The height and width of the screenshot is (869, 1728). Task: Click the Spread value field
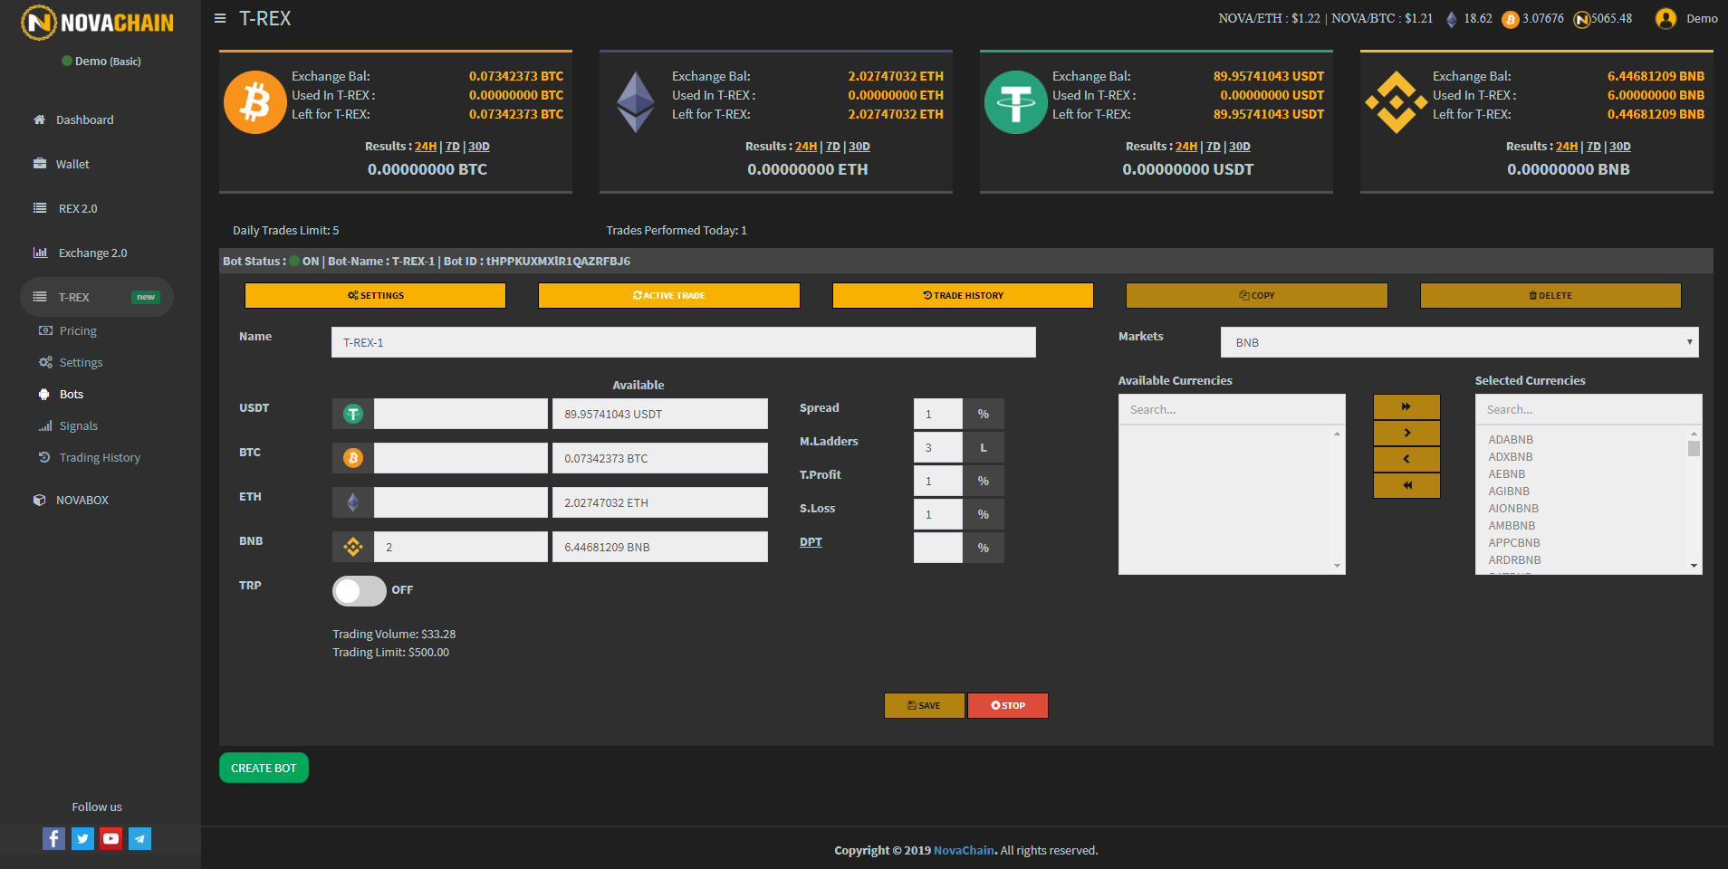[938, 414]
